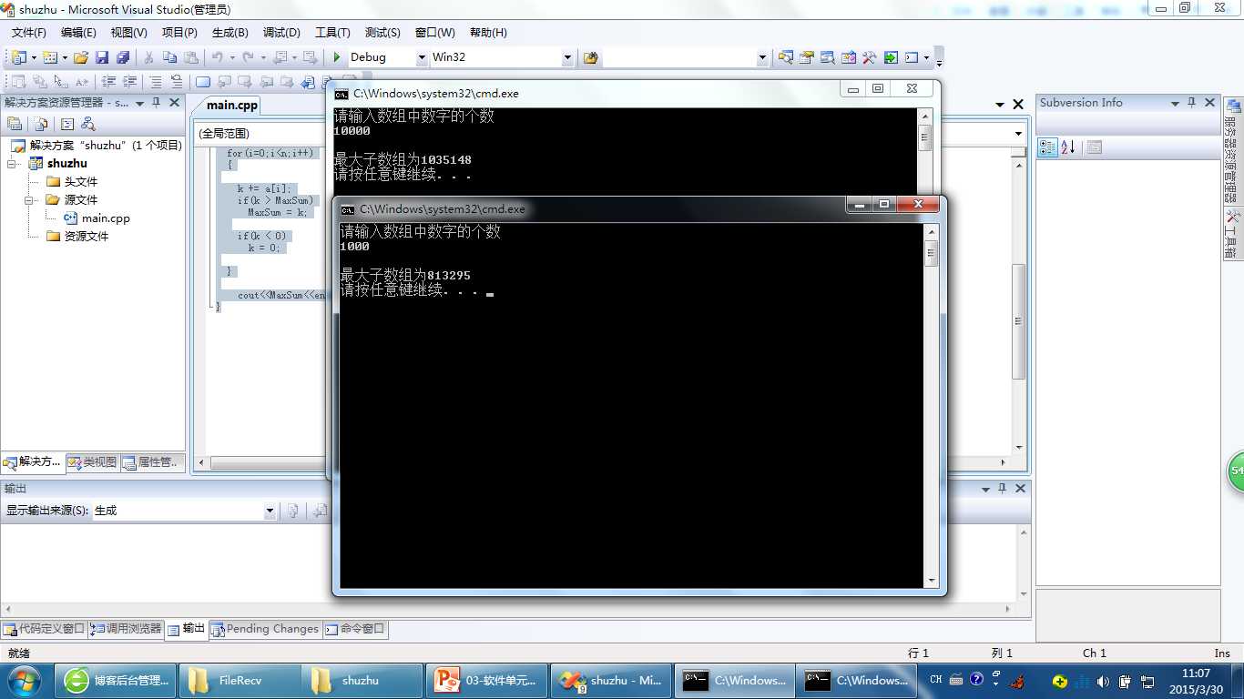Open the Windows Start button

tap(23, 681)
